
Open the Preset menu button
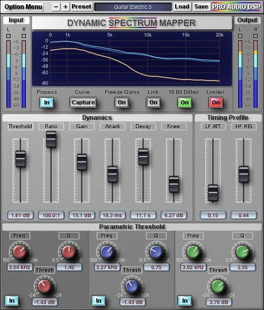(x=81, y=7)
